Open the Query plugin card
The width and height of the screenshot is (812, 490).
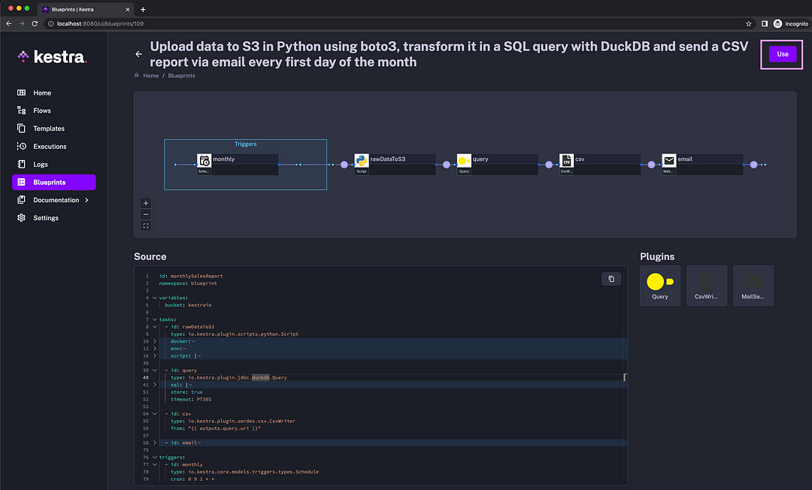point(660,286)
